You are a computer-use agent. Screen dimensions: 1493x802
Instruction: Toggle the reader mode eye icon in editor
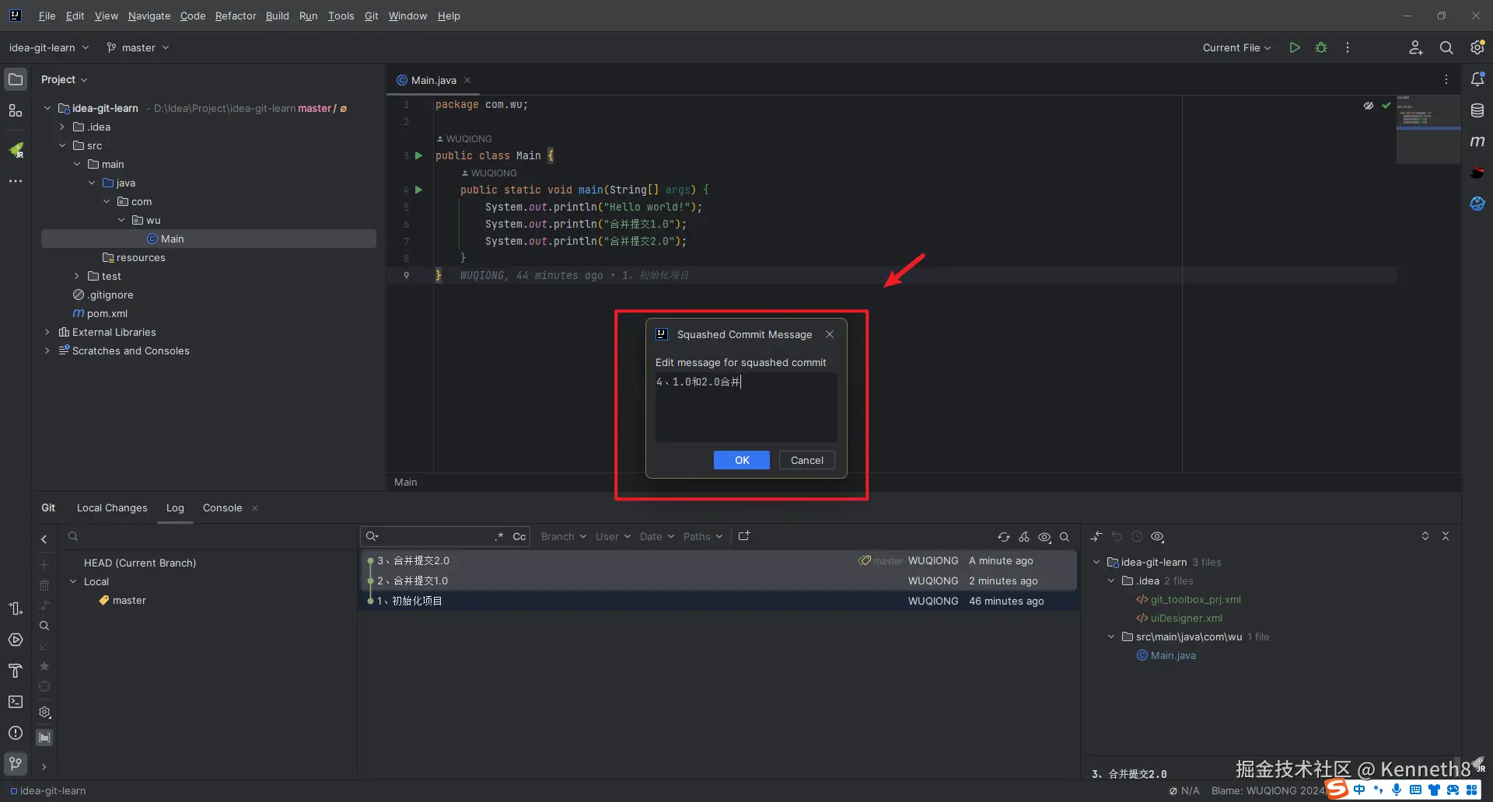click(1369, 106)
